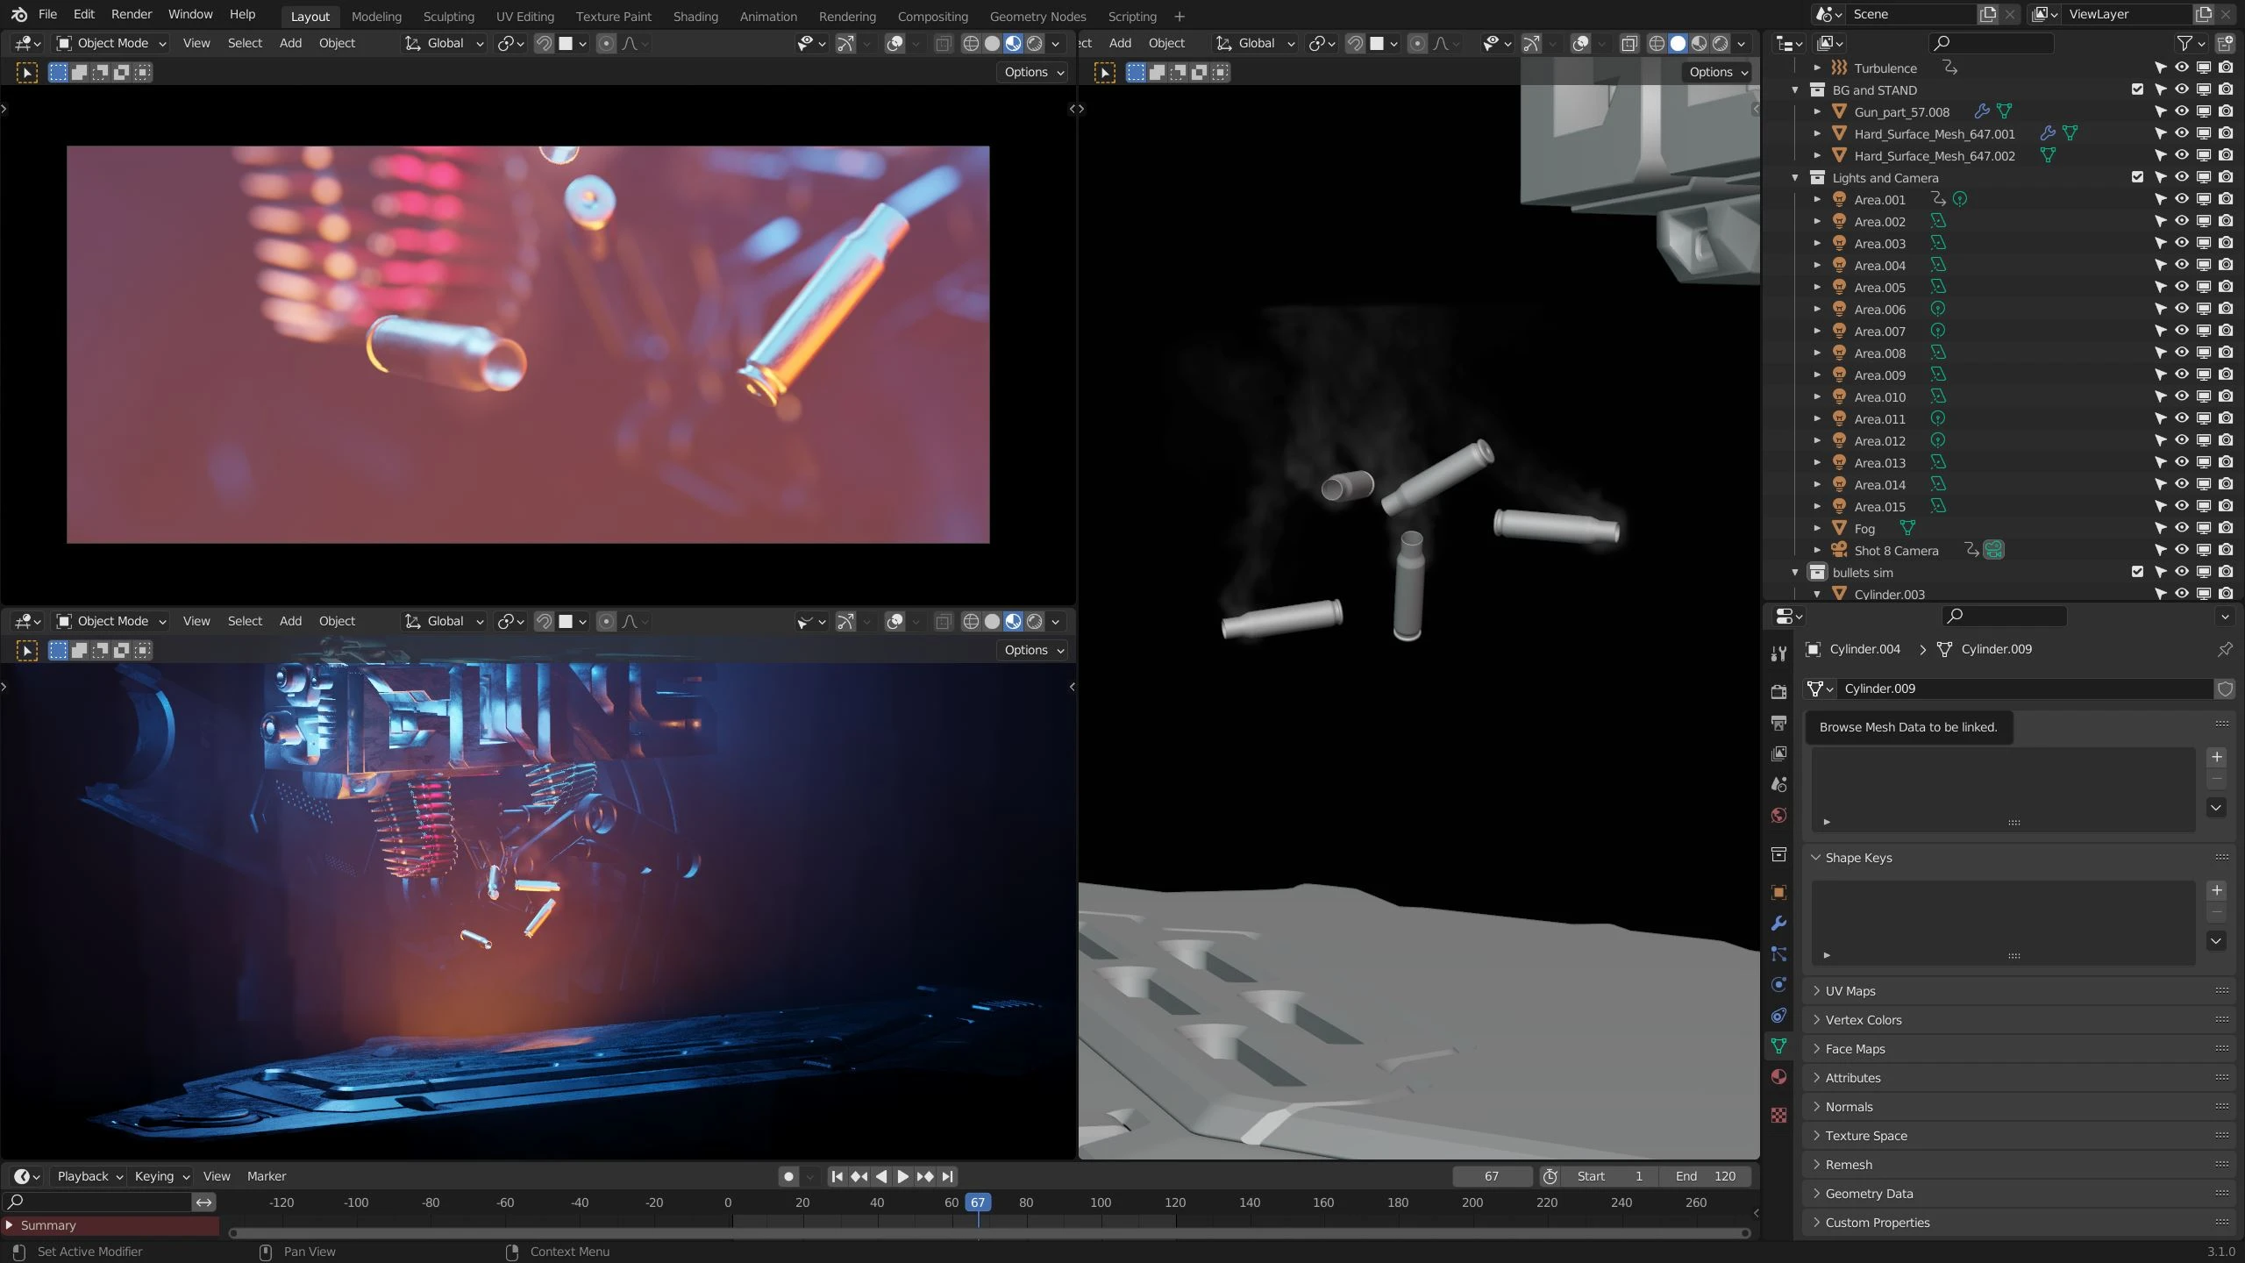This screenshot has height=1263, width=2245.
Task: Click Browse Mesh Data to be linked
Action: pyautogui.click(x=1819, y=689)
